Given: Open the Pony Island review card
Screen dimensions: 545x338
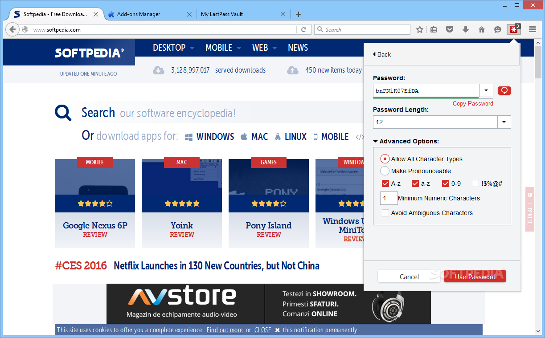Looking at the screenshot, I should [269, 203].
